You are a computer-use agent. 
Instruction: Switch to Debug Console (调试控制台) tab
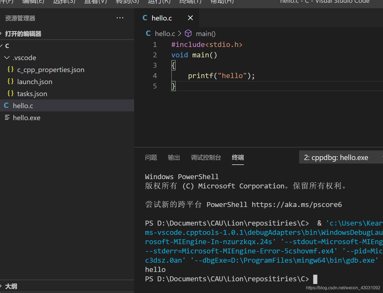click(206, 158)
